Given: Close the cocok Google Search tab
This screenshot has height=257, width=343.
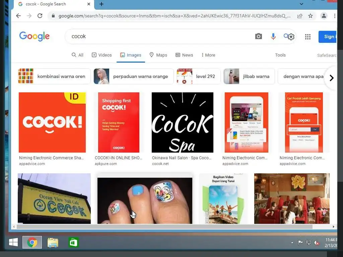Looking at the screenshot, I should coord(88,4).
